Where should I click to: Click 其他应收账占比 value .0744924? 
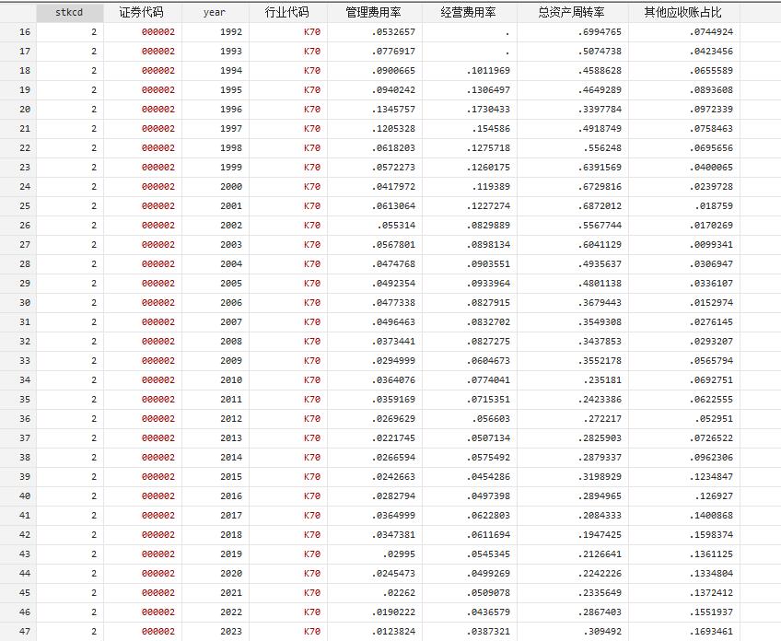pos(711,32)
